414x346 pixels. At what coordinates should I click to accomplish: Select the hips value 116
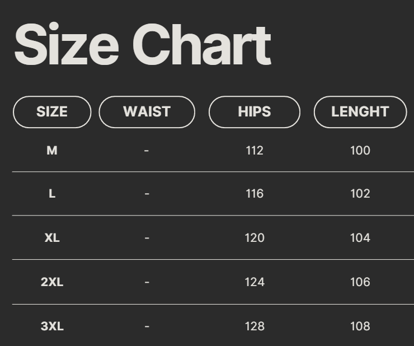[x=255, y=194]
